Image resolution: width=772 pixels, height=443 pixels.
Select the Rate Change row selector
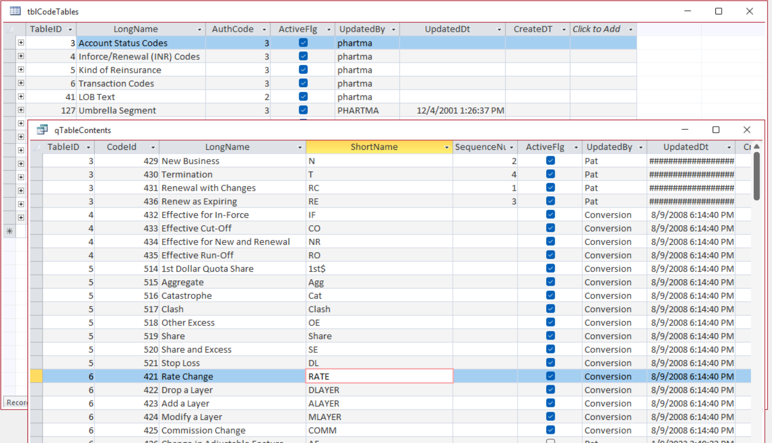coord(36,376)
